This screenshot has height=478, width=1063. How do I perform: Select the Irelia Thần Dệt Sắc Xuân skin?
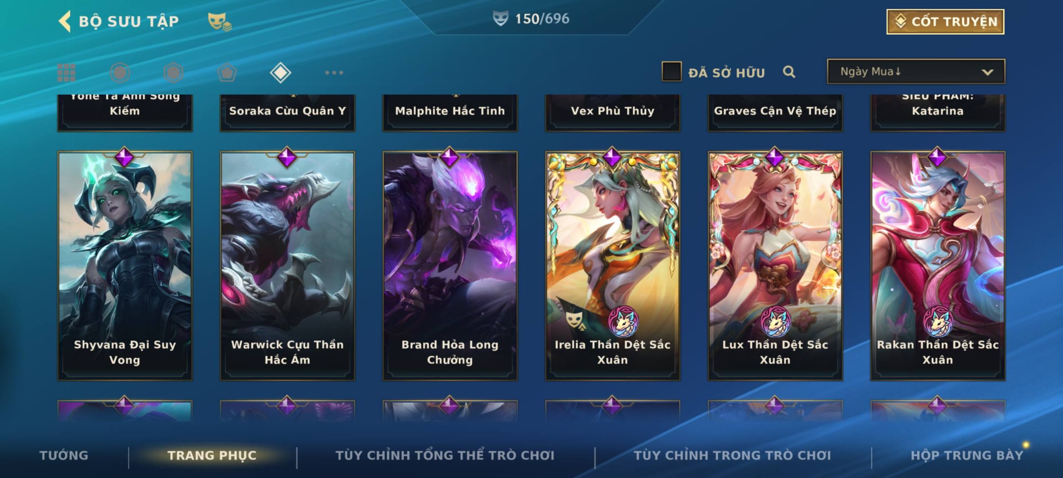[x=613, y=266]
